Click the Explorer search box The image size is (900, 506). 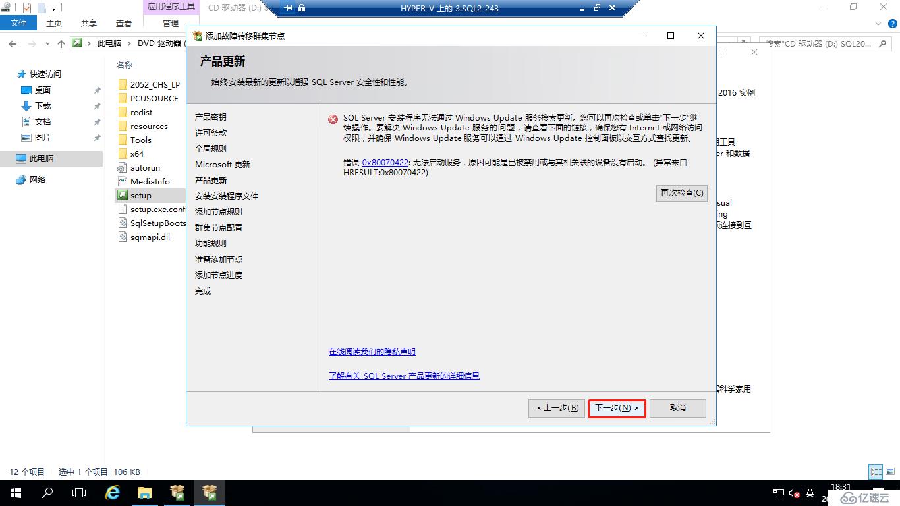[827, 43]
